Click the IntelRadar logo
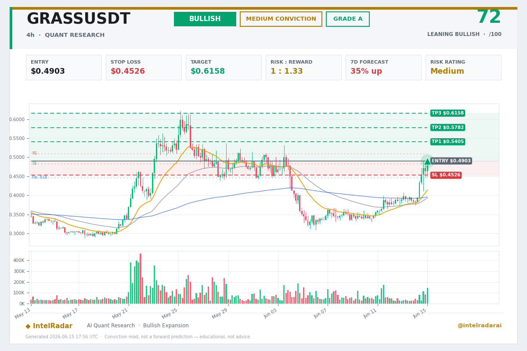Screen dimensions: 527x351 (x=49, y=326)
